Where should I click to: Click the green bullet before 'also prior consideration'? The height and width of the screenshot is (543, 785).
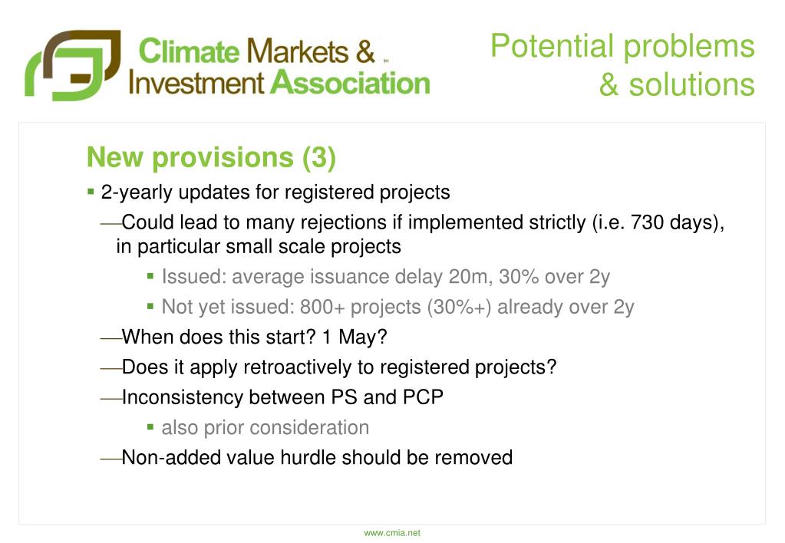(x=150, y=427)
